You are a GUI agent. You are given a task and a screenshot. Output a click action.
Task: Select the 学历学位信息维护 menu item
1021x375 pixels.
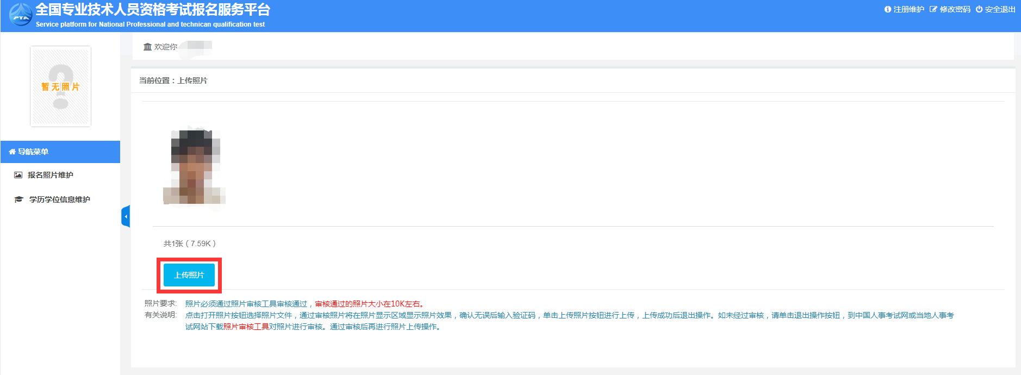click(59, 199)
